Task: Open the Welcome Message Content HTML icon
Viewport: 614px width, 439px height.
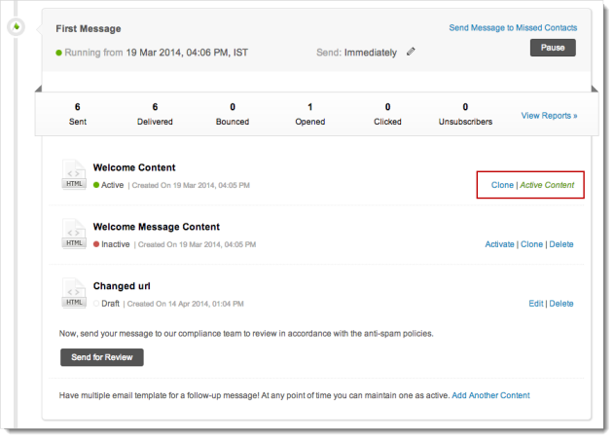Action: click(74, 235)
